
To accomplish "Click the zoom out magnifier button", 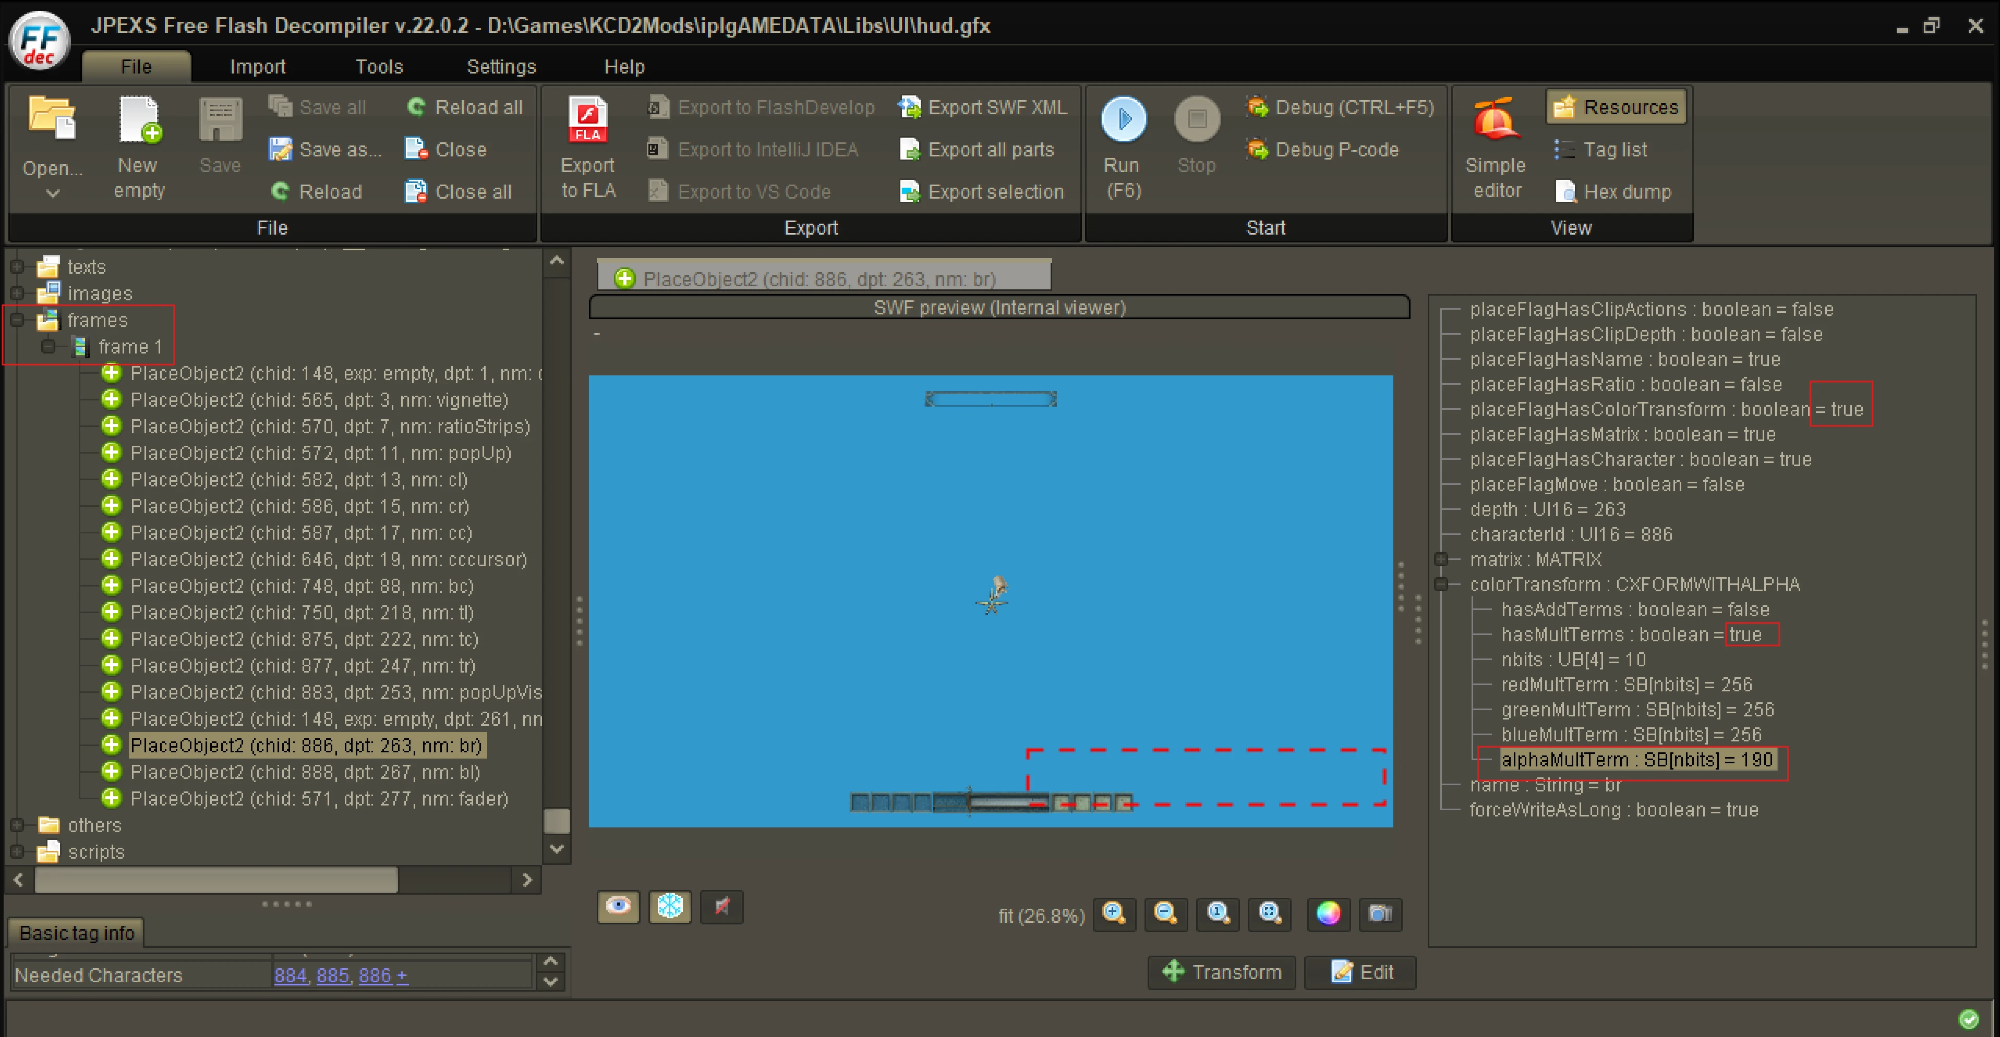I will pyautogui.click(x=1165, y=913).
